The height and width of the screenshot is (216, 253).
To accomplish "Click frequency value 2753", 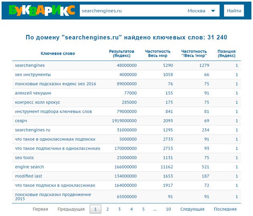I will 168,149.
